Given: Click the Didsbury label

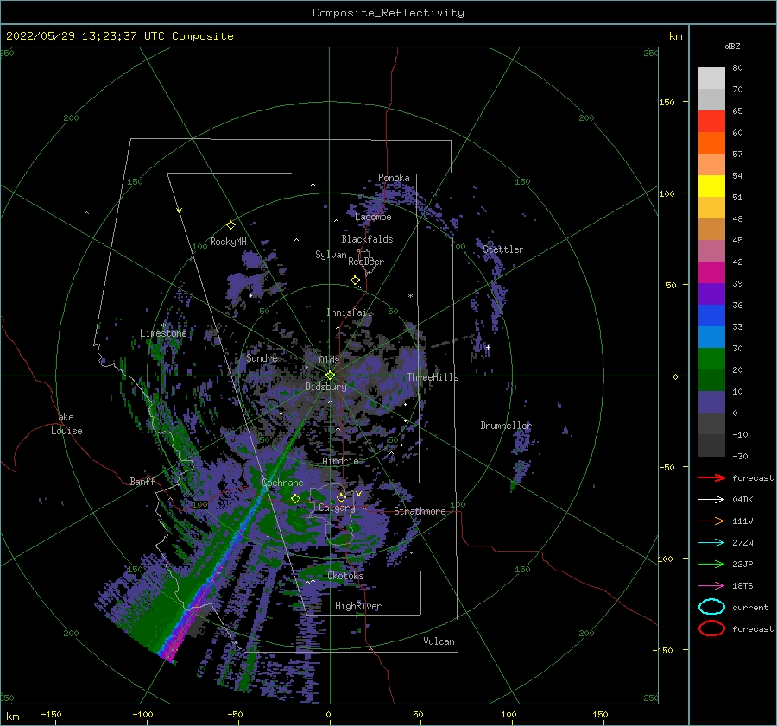Looking at the screenshot, I should click(x=325, y=387).
